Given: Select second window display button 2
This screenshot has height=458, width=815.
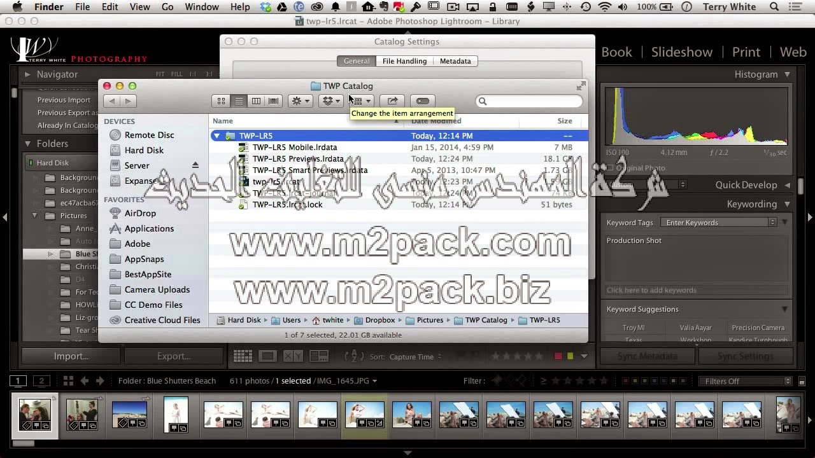Looking at the screenshot, I should [41, 381].
